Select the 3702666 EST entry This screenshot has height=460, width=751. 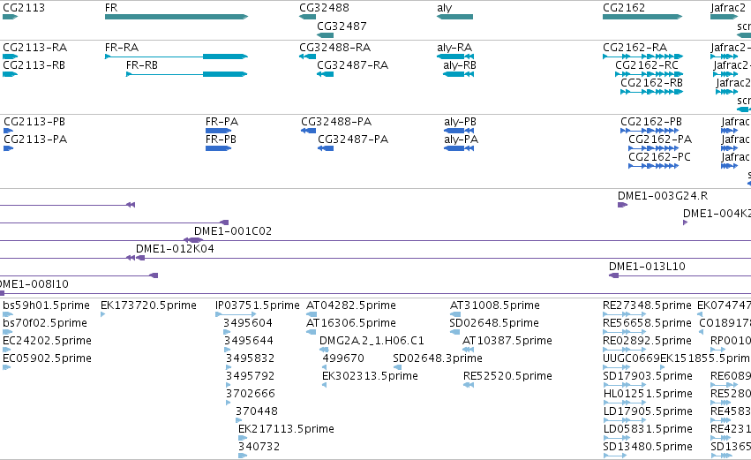tap(251, 394)
